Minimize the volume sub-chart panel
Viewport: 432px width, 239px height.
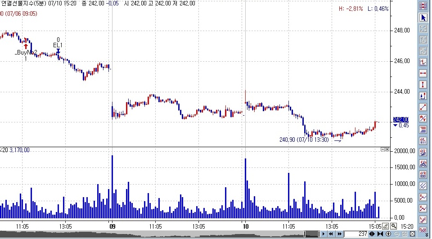click(382, 149)
